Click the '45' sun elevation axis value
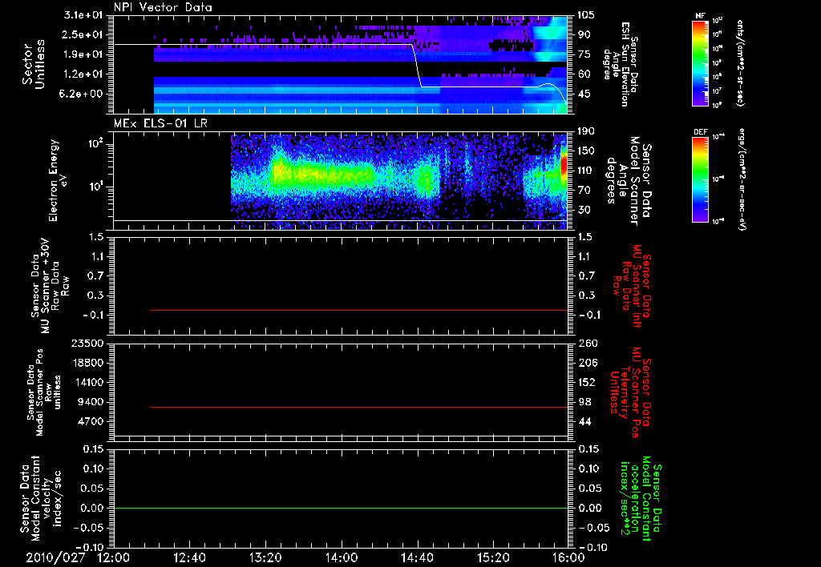Viewport: 821px width, 567px height. click(x=584, y=94)
